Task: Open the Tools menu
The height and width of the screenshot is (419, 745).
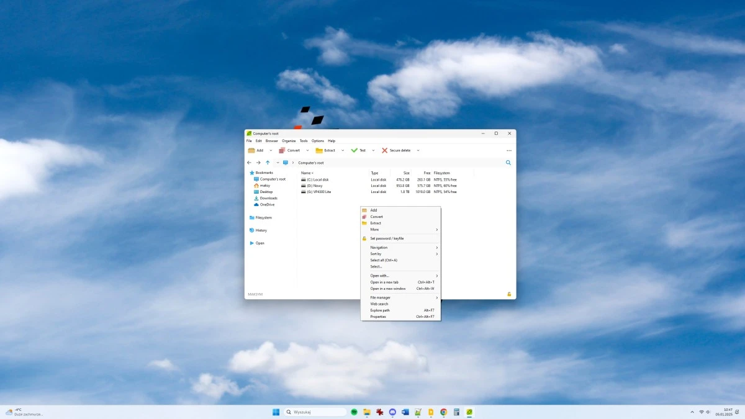Action: tap(303, 140)
